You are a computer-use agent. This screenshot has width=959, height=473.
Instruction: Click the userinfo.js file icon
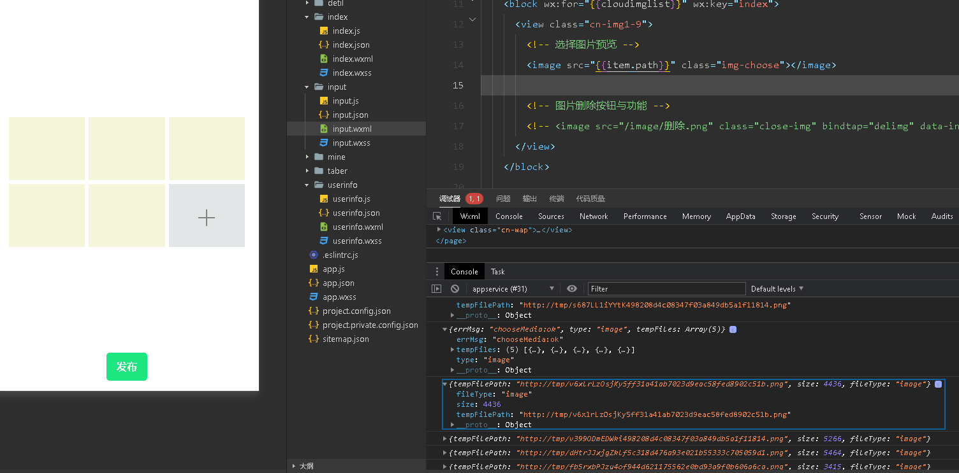coord(324,199)
